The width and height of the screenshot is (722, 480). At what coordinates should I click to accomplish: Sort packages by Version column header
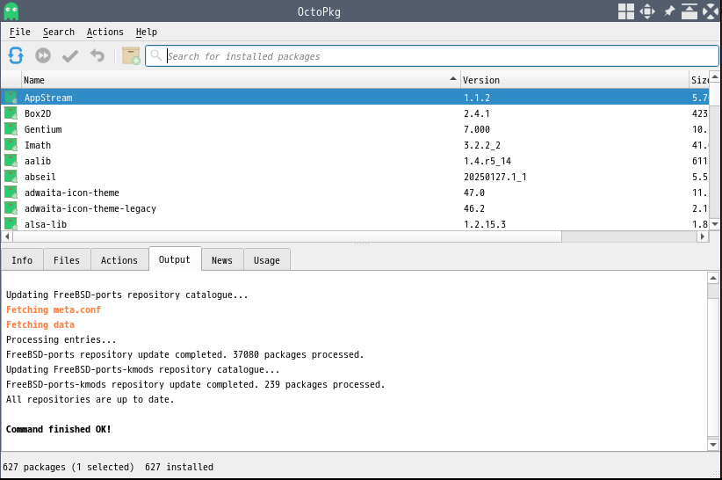click(574, 80)
